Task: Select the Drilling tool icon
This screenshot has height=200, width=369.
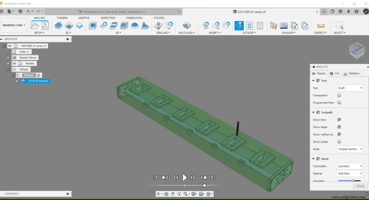Action: coord(158,25)
